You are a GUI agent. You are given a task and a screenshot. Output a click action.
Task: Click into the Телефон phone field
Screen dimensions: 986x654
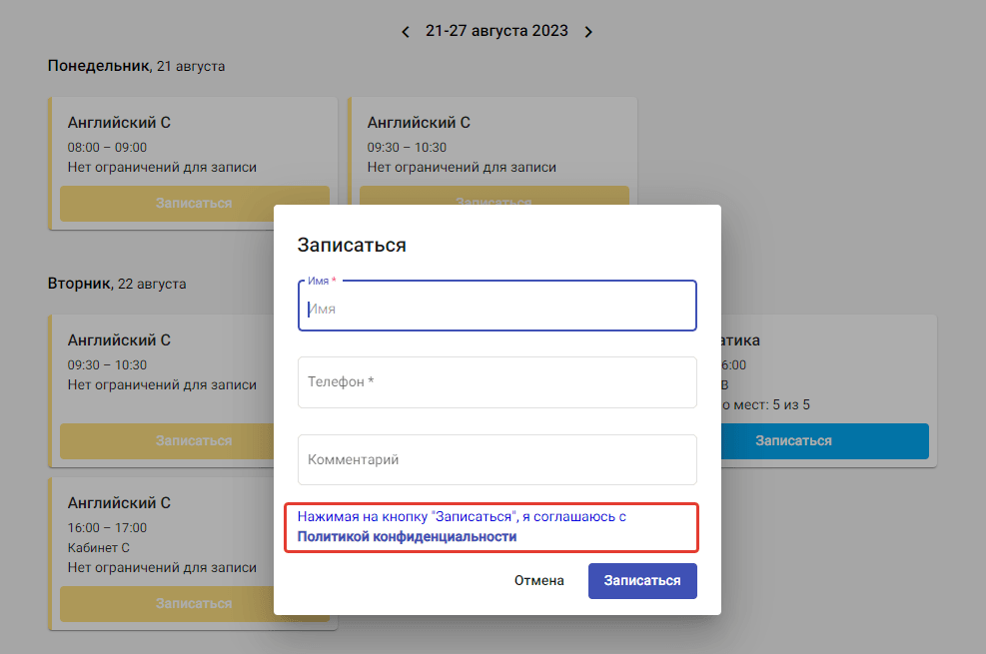pyautogui.click(x=496, y=382)
